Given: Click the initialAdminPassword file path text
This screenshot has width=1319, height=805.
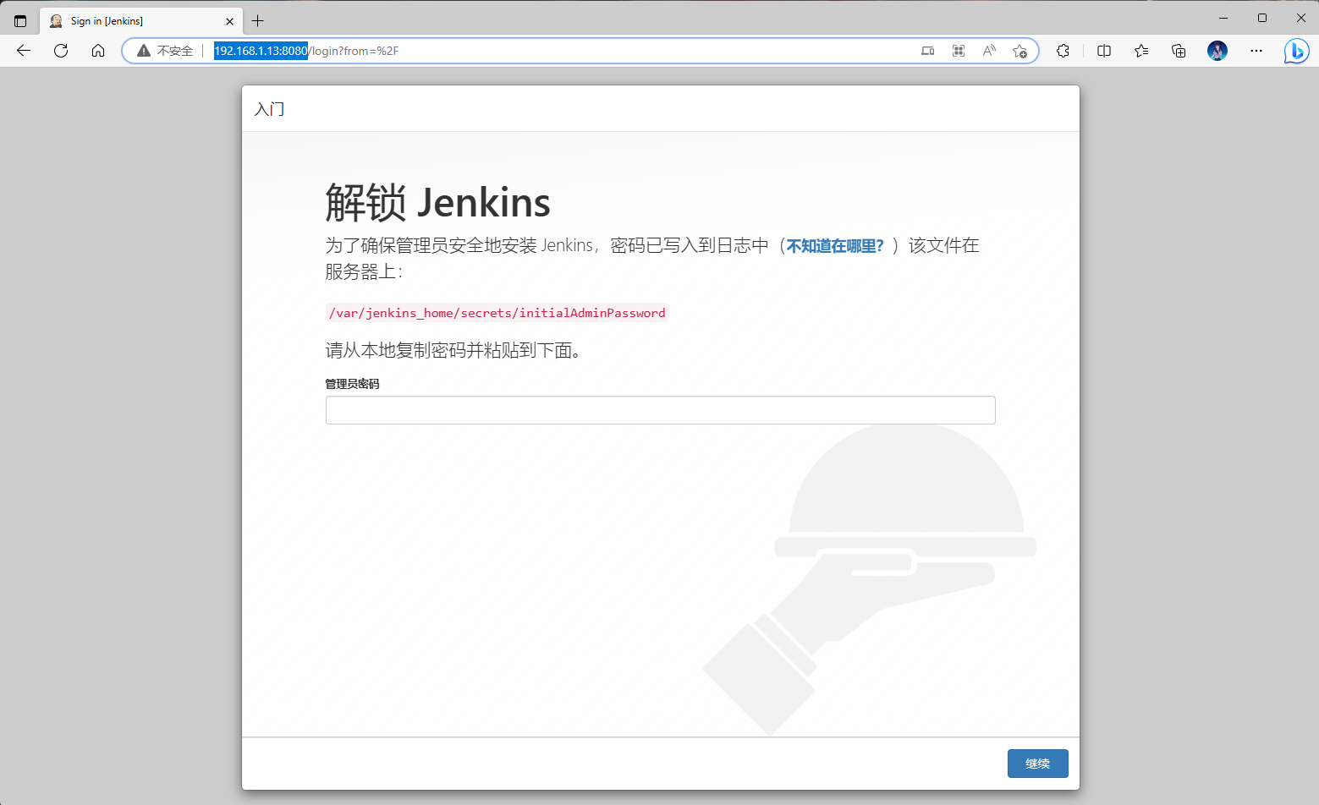Looking at the screenshot, I should [497, 313].
